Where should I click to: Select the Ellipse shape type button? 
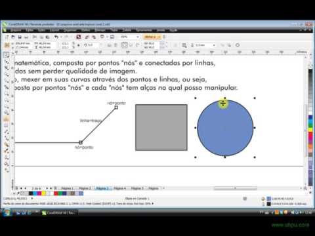(x=125, y=45)
